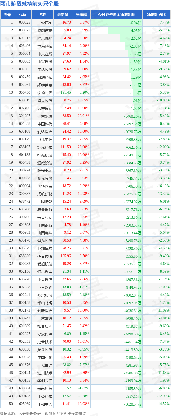Click stock name 常山北明

(x=45, y=303)
